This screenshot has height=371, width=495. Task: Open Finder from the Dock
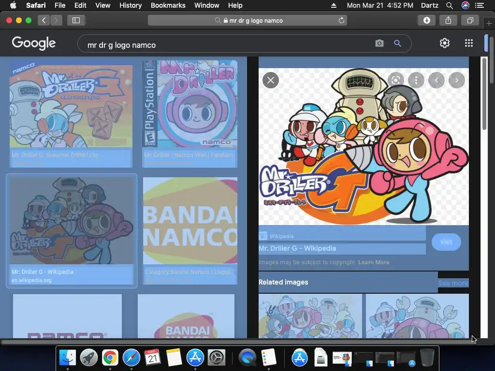[x=68, y=358]
